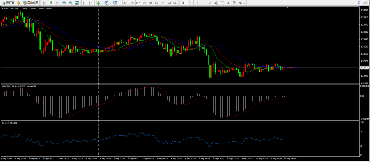
Task: Toggle the Auto Trading (自动交易) button
Action: [31, 3]
